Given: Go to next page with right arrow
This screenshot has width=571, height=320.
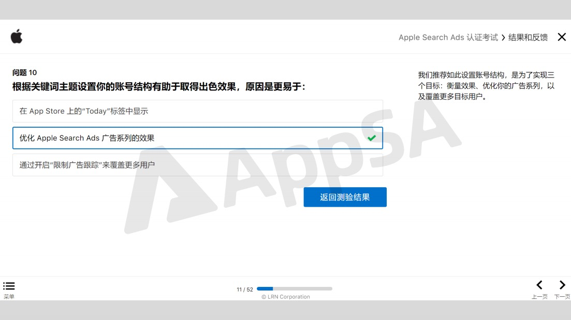Looking at the screenshot, I should [x=562, y=285].
